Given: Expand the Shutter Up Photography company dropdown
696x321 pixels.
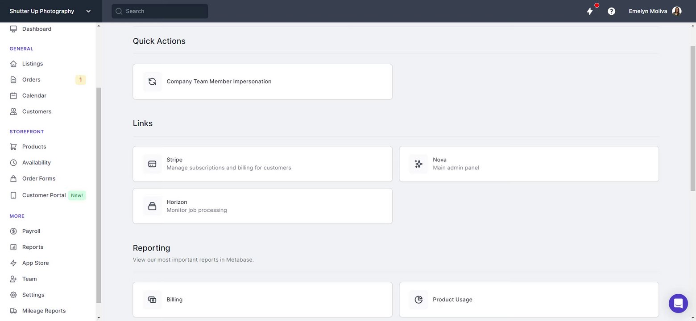Looking at the screenshot, I should 88,11.
